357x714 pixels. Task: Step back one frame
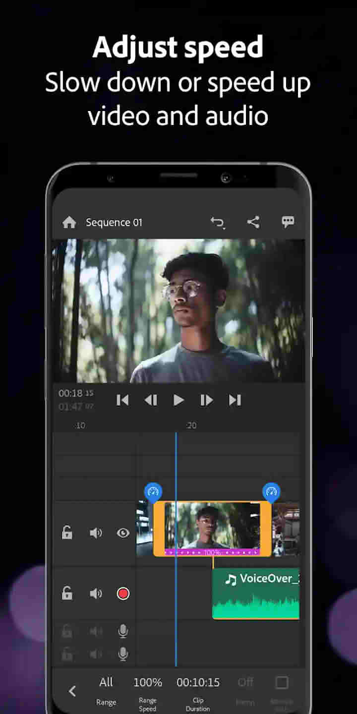tap(151, 400)
